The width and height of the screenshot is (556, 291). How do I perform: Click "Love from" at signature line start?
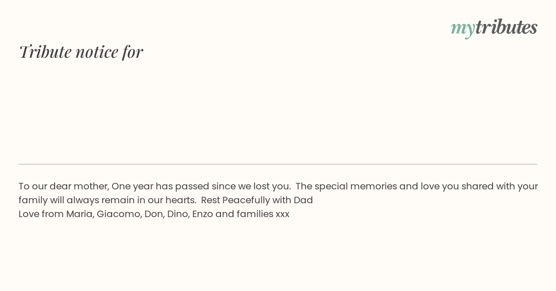(x=41, y=214)
